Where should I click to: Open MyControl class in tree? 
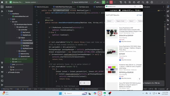(26, 32)
